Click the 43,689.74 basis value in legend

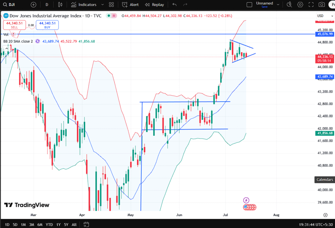tap(51, 41)
